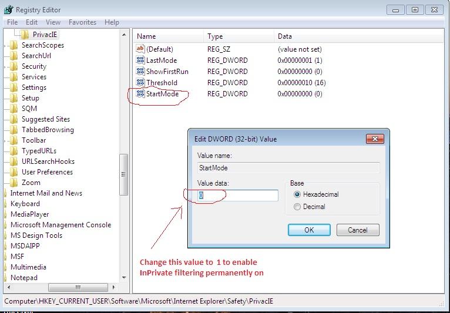
Task: Close the Edit DWORD dialog with X
Action: (x=375, y=139)
